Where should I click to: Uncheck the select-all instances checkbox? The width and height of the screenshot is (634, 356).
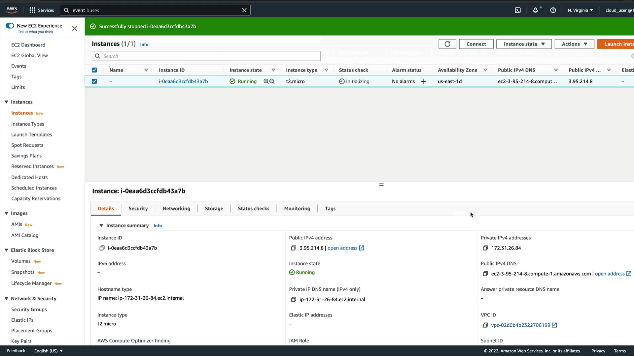tap(94, 70)
